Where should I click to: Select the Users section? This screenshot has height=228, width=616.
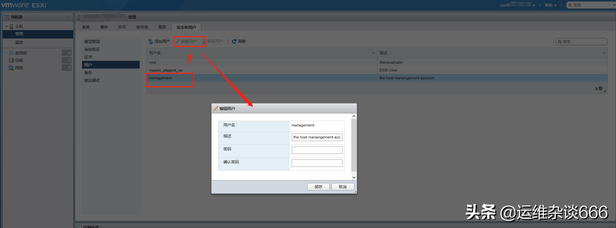(110, 65)
